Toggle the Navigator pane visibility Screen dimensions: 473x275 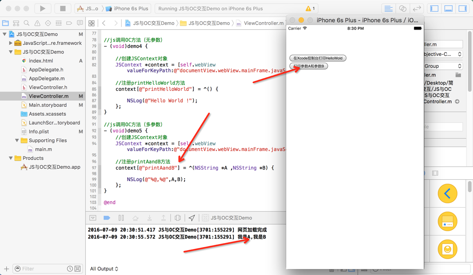434,8
